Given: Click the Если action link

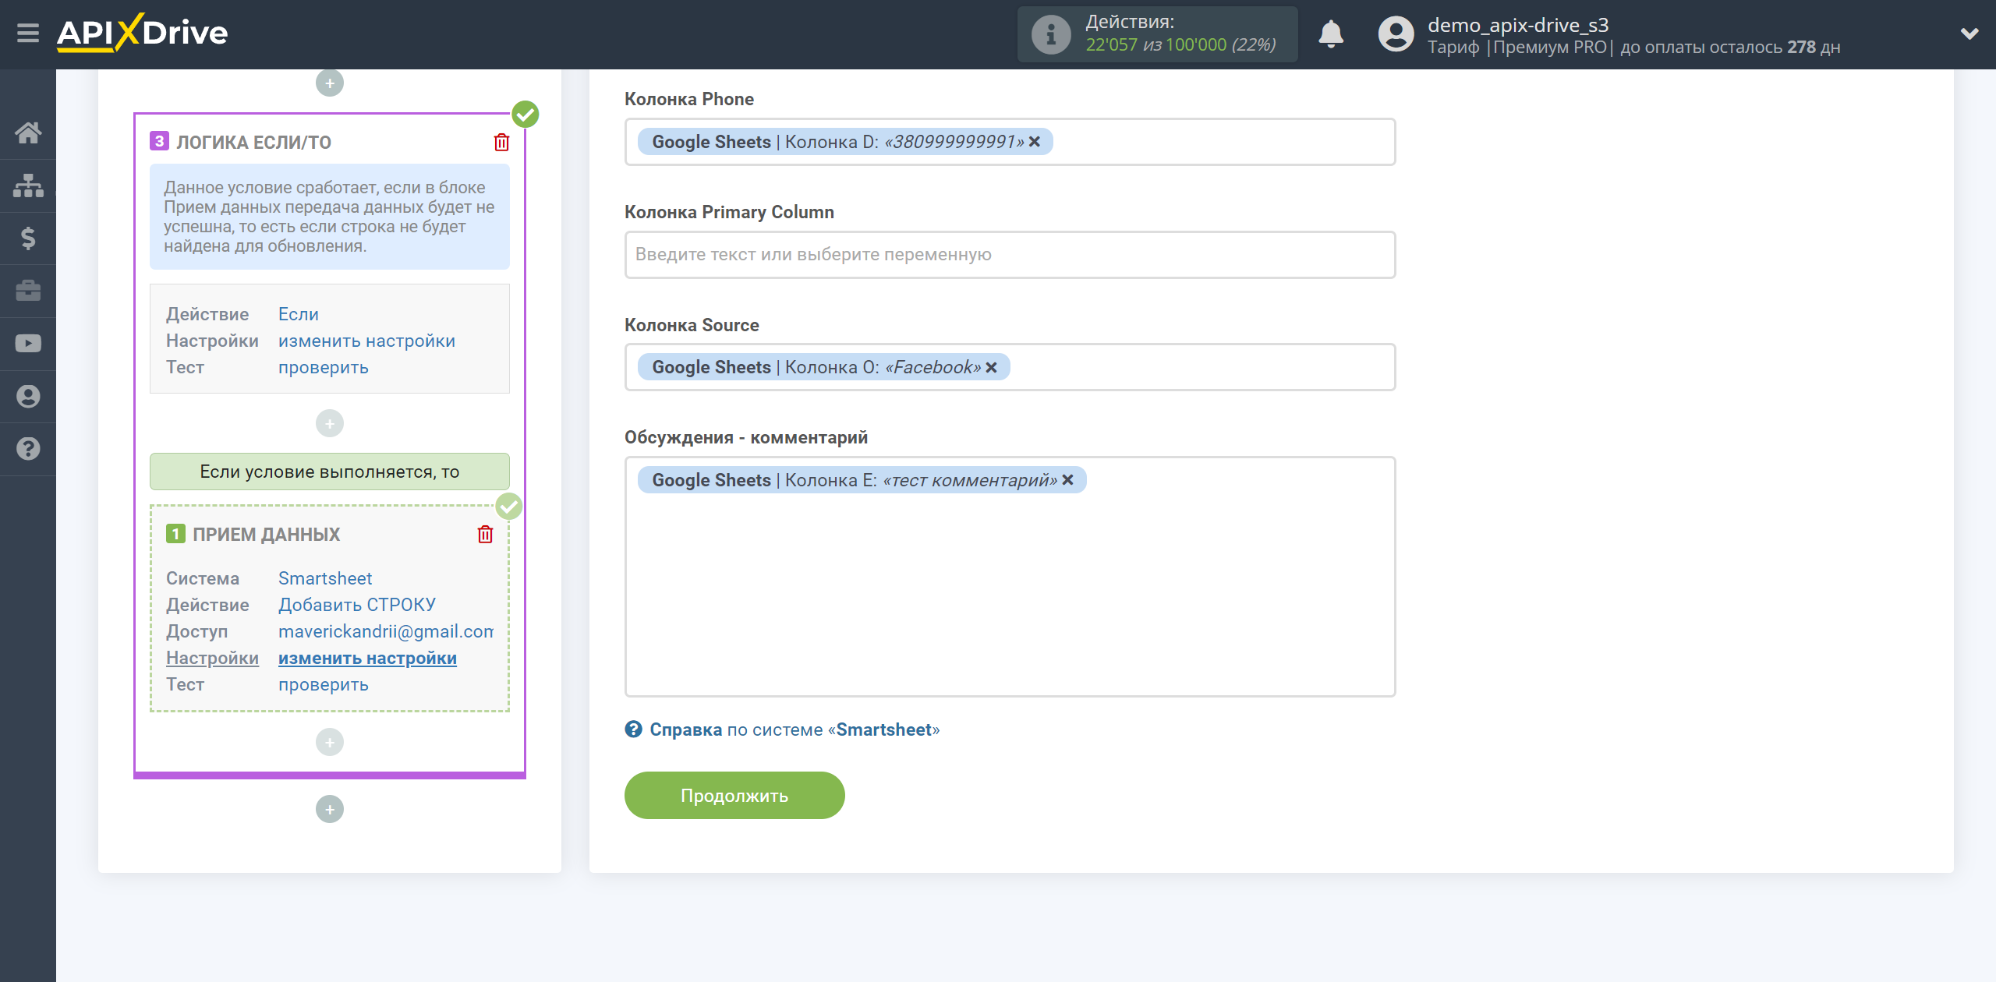Looking at the screenshot, I should 299,314.
